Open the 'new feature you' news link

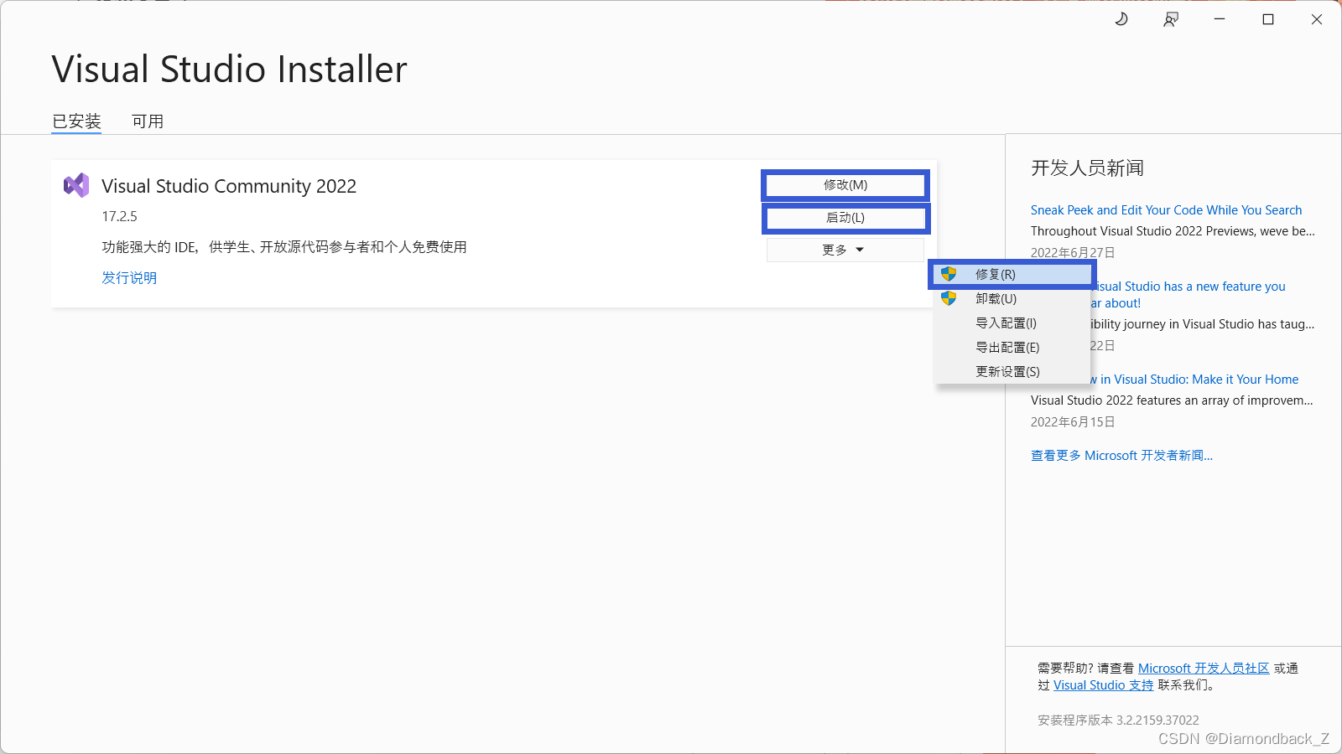pos(1188,295)
